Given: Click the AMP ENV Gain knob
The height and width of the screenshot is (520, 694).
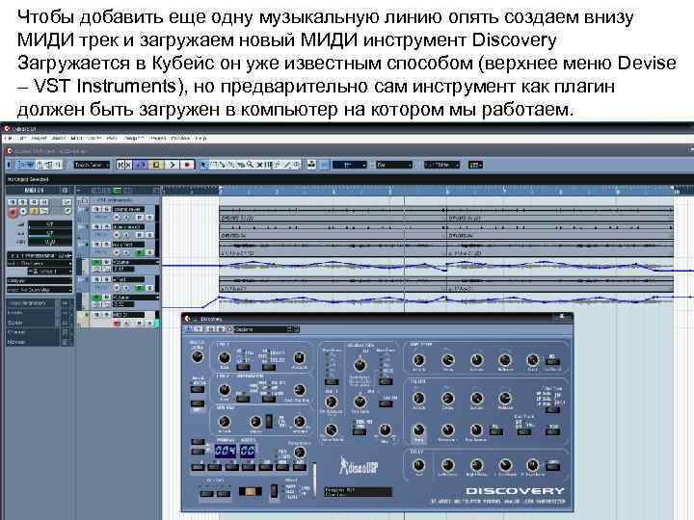Looking at the screenshot, I should (532, 360).
